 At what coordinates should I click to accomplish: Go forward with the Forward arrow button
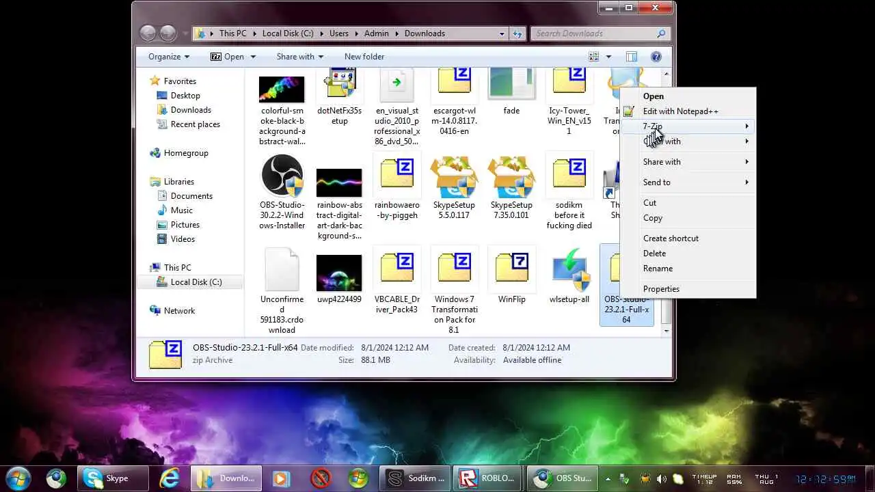point(168,33)
